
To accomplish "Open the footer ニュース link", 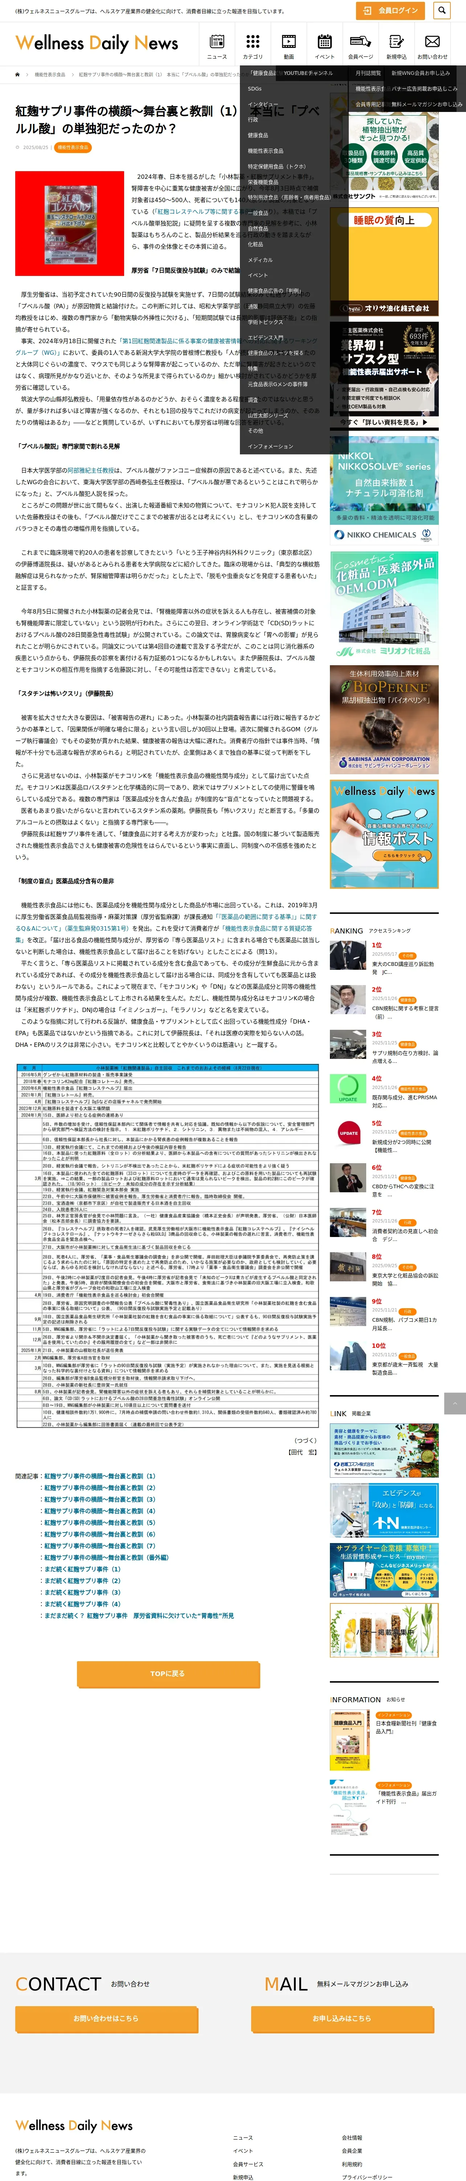I will point(243,2138).
